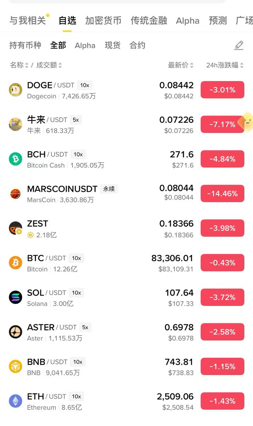This screenshot has width=253, height=426.
Task: Sort the list by 24h涨跌幅 arrows
Action: tap(242, 65)
